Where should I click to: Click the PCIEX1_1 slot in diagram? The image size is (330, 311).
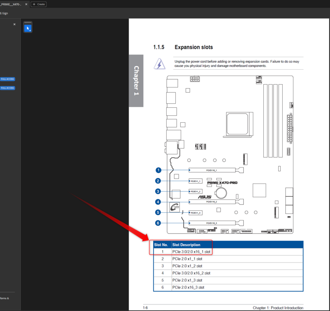(x=196, y=181)
